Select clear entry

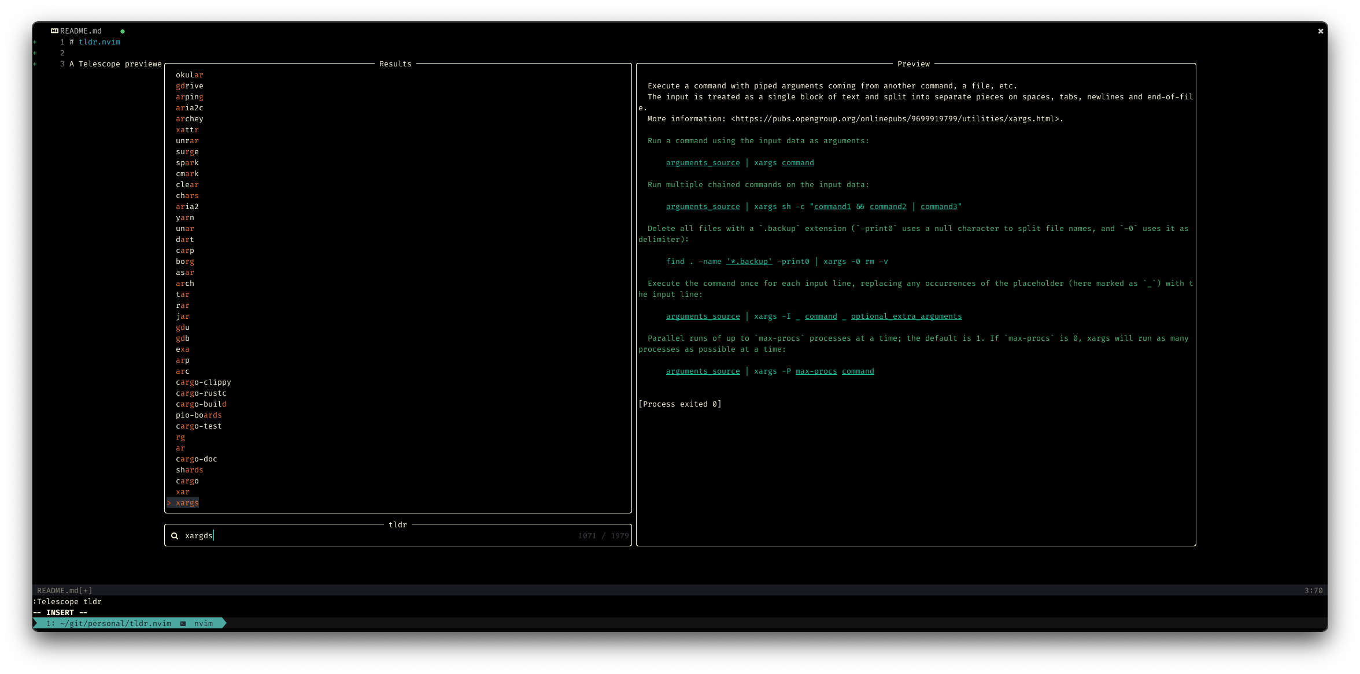[x=187, y=185]
